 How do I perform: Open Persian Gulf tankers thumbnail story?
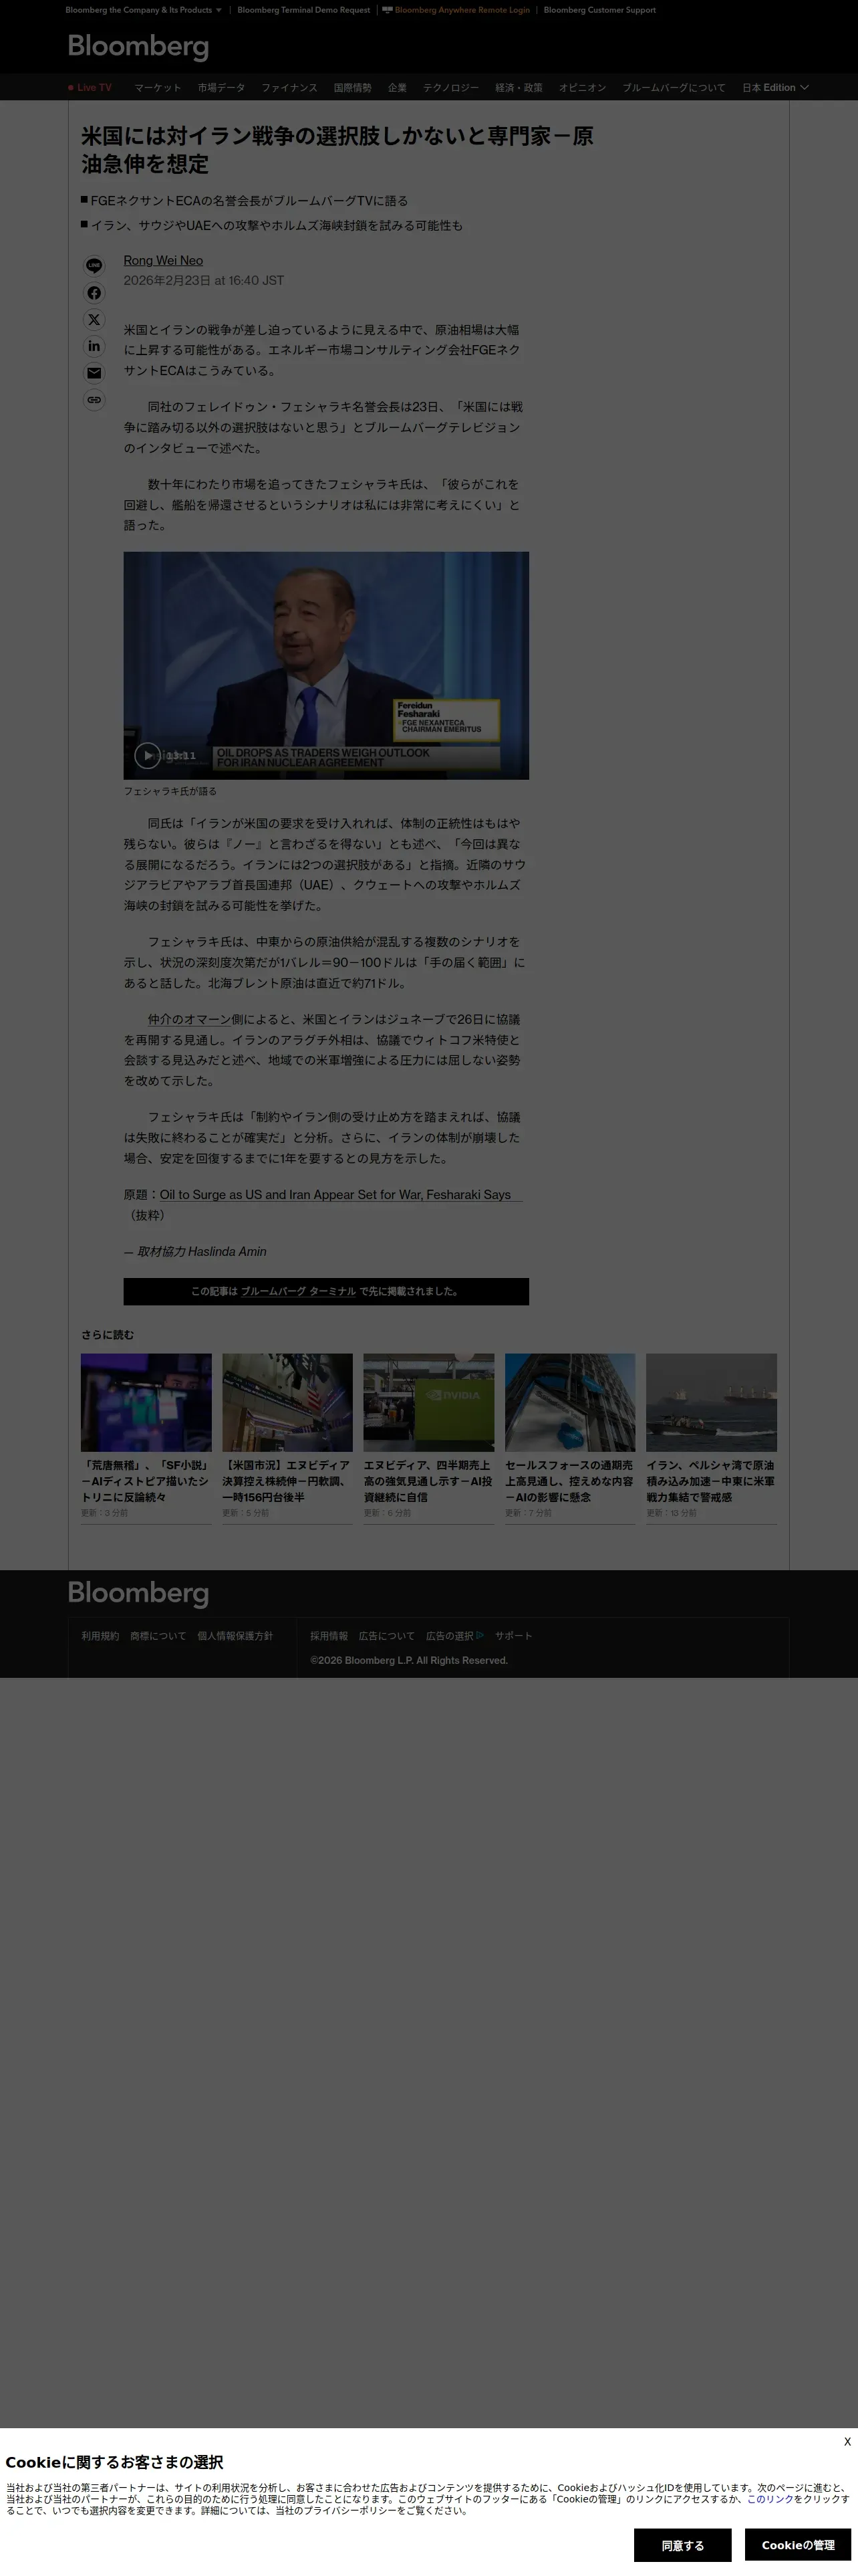(x=711, y=1402)
